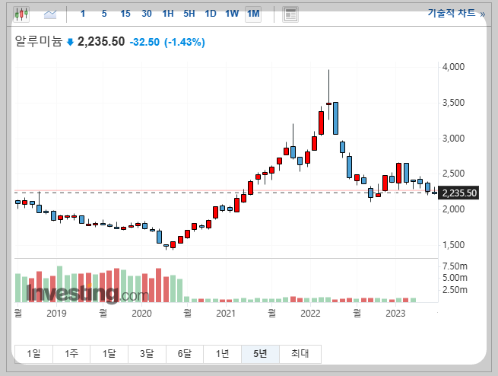Click the 2,500 price axis label
The height and width of the screenshot is (376, 498).
click(453, 174)
